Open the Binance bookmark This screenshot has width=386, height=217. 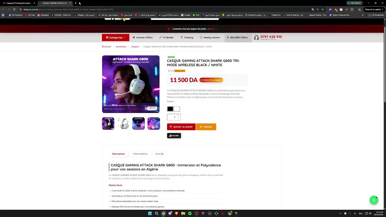click(255, 15)
